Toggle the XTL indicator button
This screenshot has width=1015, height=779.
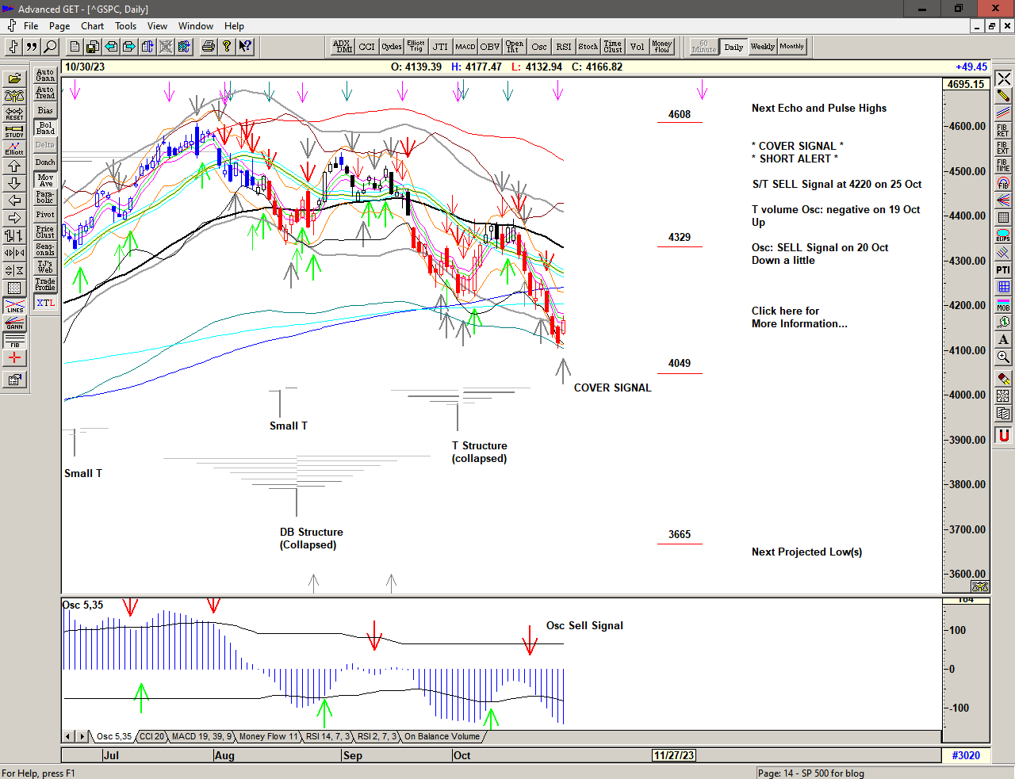click(45, 303)
